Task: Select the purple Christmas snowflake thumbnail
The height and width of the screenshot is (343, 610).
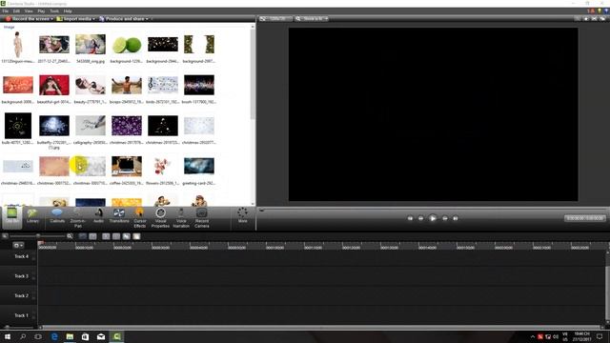Action: pyautogui.click(x=127, y=126)
